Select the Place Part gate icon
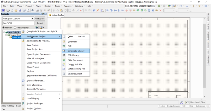This screenshot has height=111, width=211. click(x=134, y=10)
